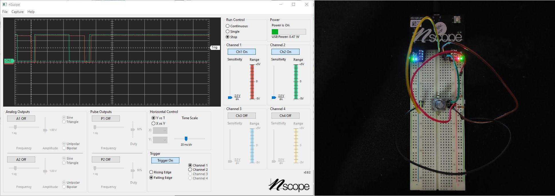Turn off Channel 1 with Ch1 On button

pos(241,52)
